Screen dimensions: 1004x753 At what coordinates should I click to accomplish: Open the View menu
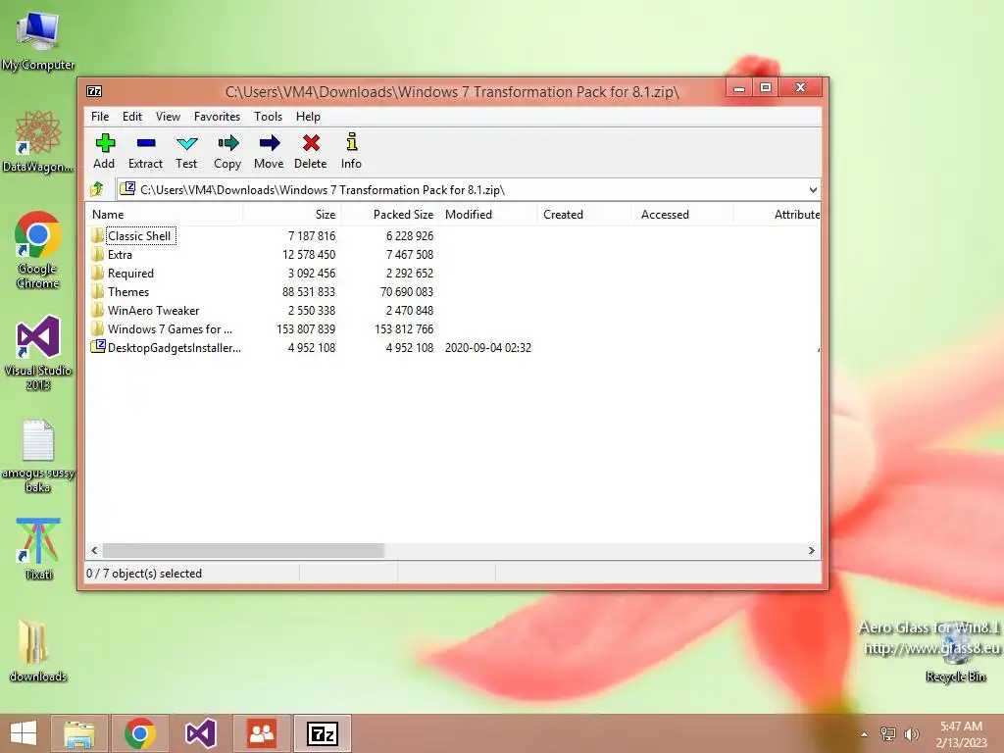(168, 117)
